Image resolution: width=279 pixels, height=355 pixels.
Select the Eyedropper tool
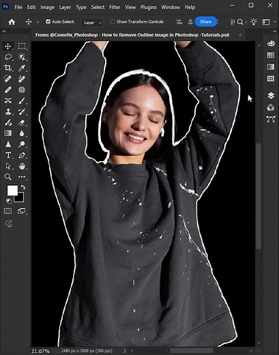point(22,68)
